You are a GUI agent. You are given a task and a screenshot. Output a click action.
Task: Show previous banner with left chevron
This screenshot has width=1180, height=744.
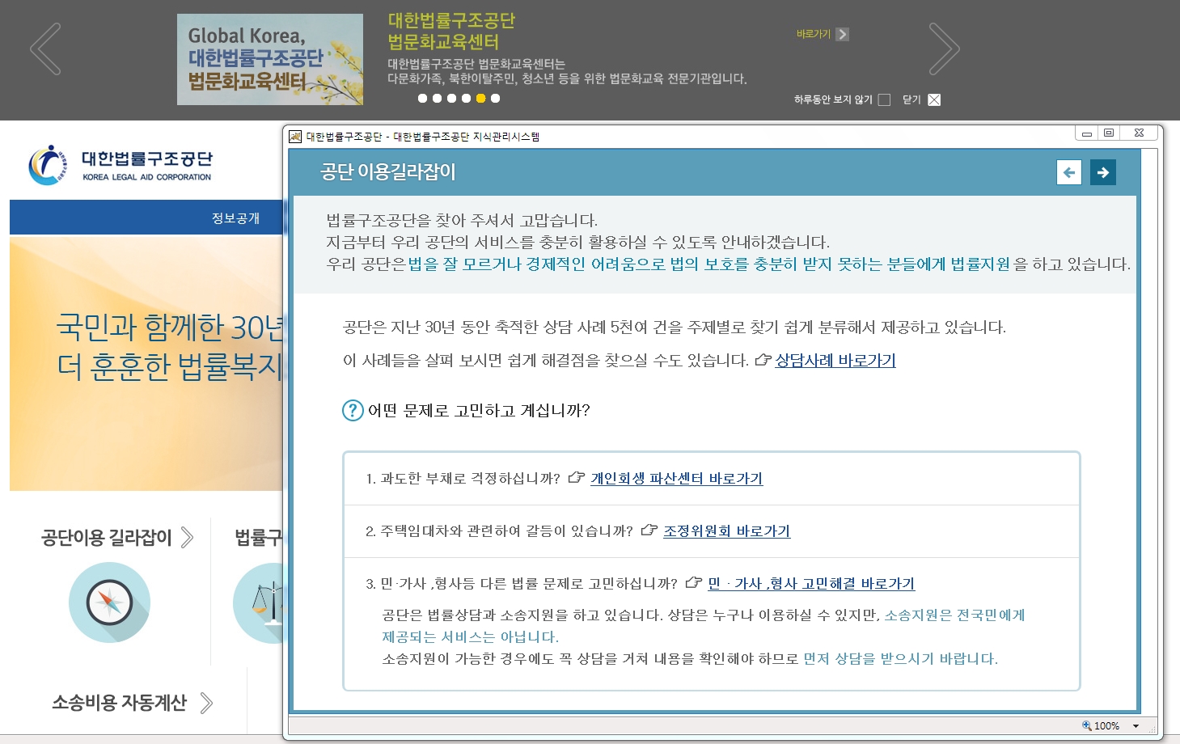coord(45,49)
